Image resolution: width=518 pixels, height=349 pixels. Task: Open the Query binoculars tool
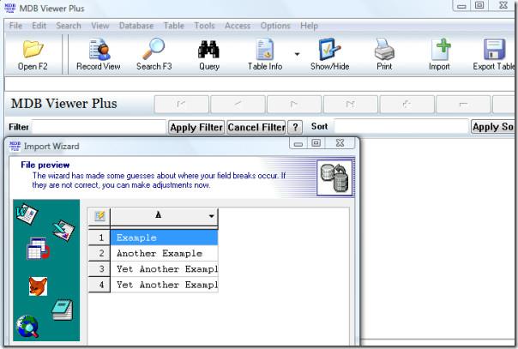208,55
